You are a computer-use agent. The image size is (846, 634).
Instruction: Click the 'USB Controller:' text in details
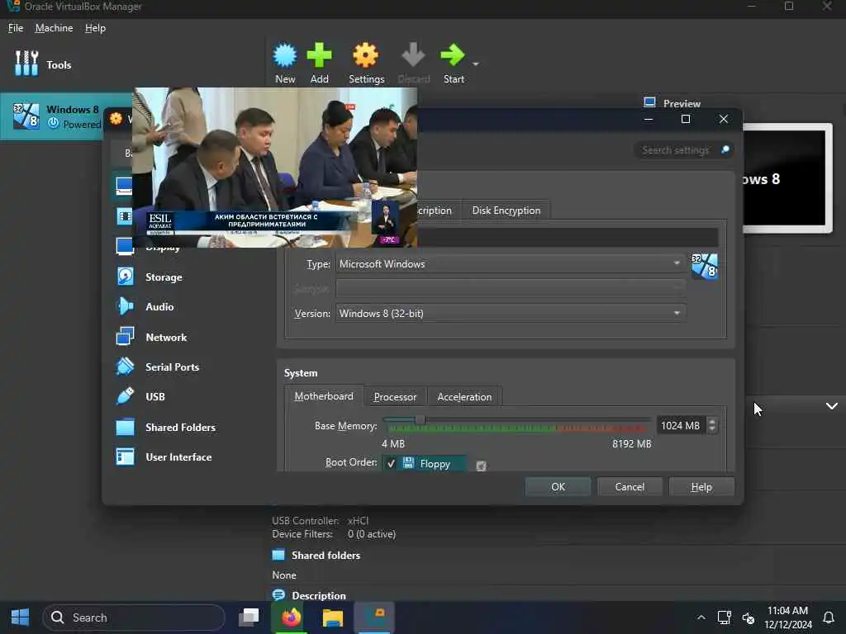(x=306, y=520)
